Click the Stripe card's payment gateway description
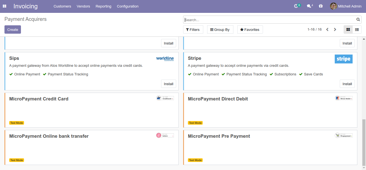 click(x=238, y=66)
